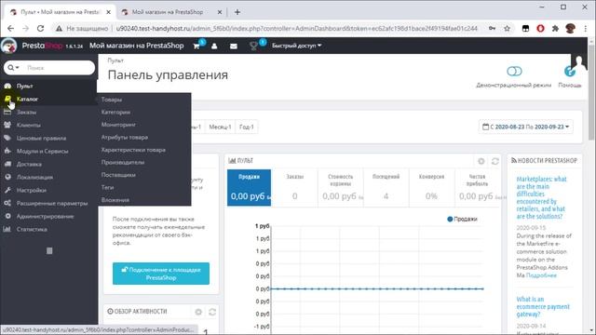The height and width of the screenshot is (335, 596).
Task: Open the trophy notifications icon
Action: tap(253, 46)
